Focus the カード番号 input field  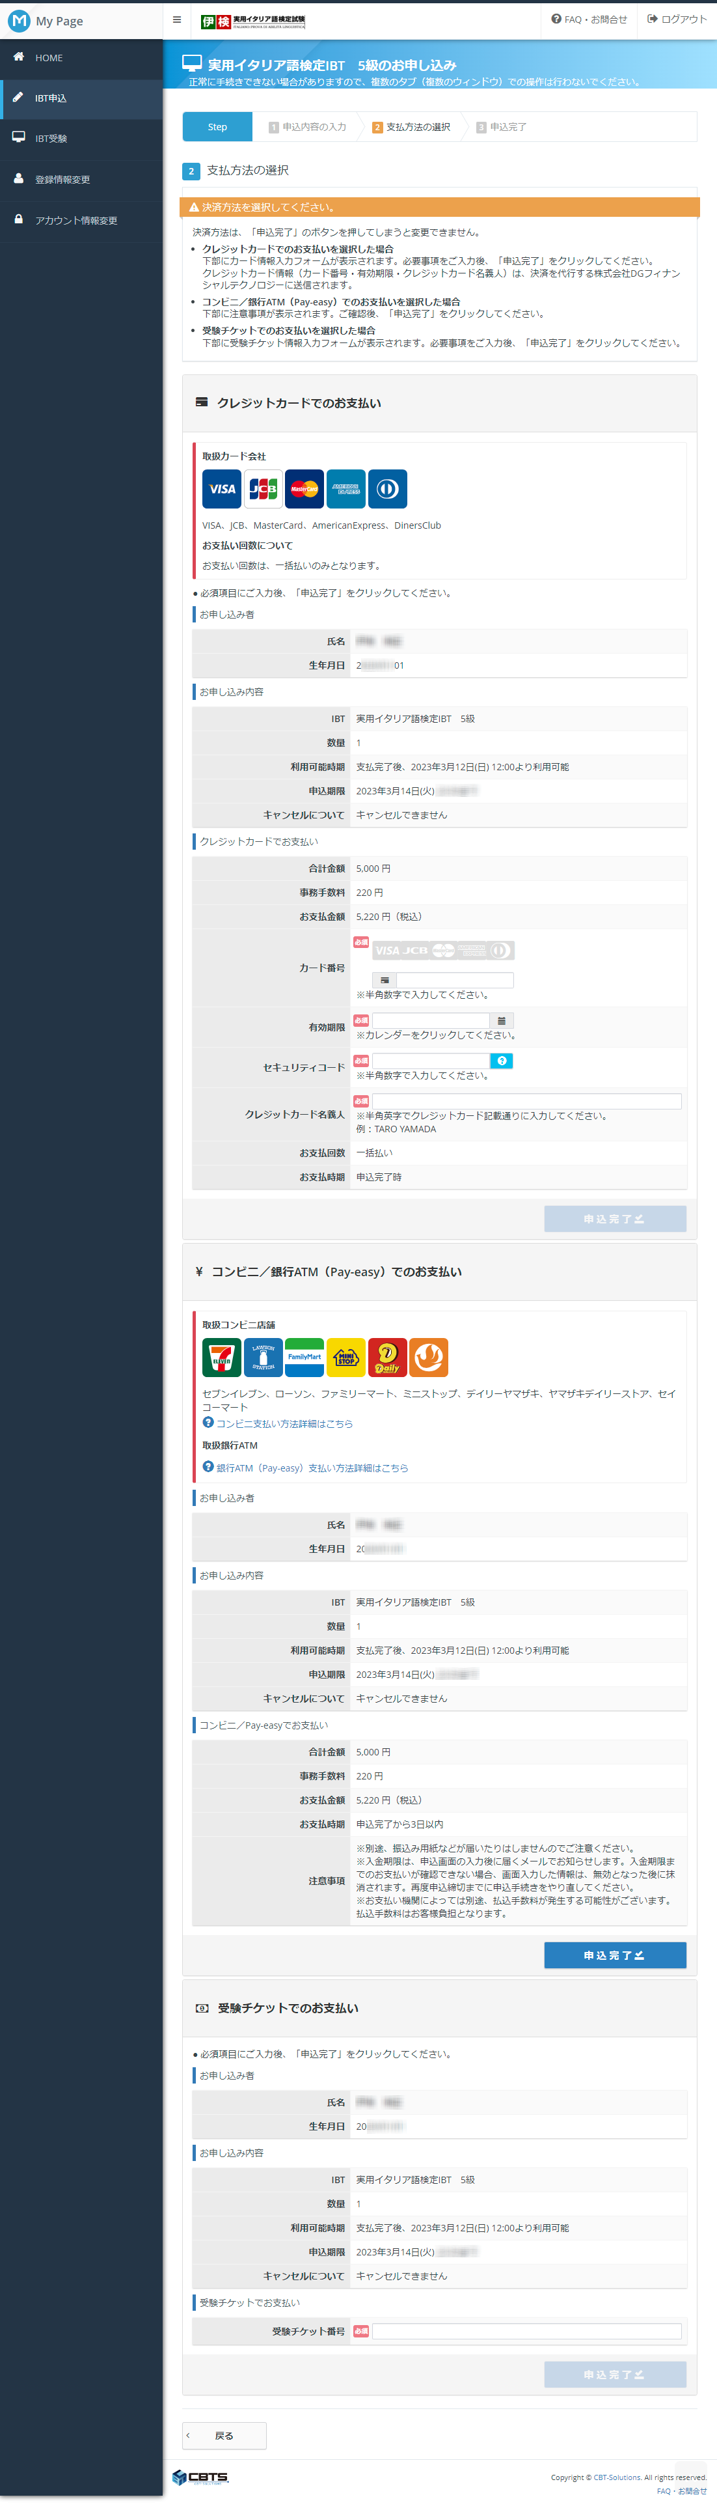point(454,980)
